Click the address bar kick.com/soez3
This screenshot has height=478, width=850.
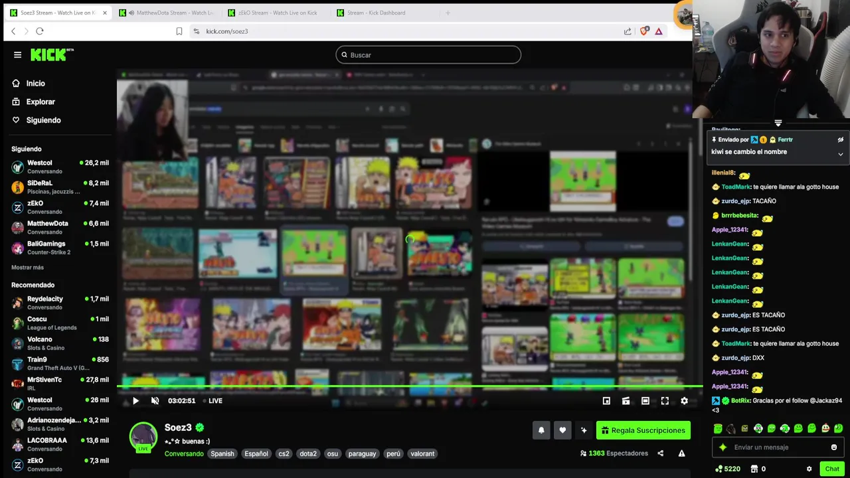tap(226, 31)
